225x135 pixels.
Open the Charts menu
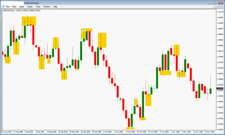click(30, 6)
